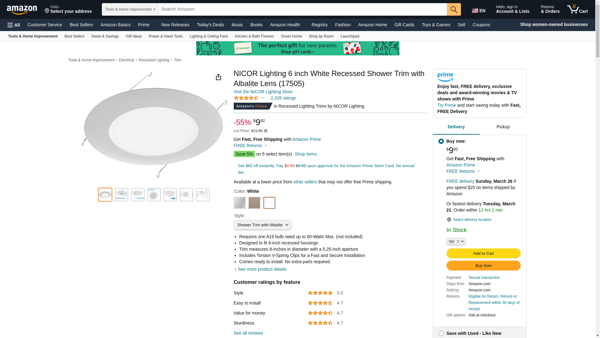Image resolution: width=600 pixels, height=338 pixels.
Task: Switch to the Pickup tab
Action: pos(503,127)
